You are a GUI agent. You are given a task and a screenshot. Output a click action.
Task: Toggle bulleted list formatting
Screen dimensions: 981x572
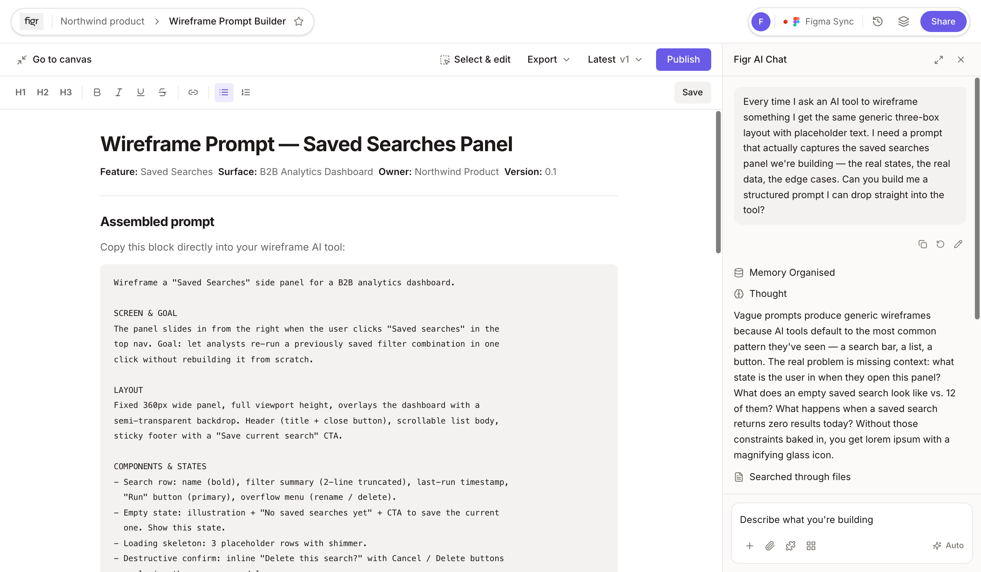coord(224,92)
